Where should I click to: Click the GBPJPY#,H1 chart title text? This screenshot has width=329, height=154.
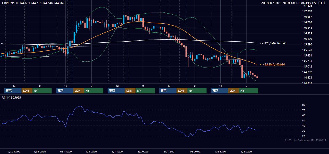click(33, 3)
